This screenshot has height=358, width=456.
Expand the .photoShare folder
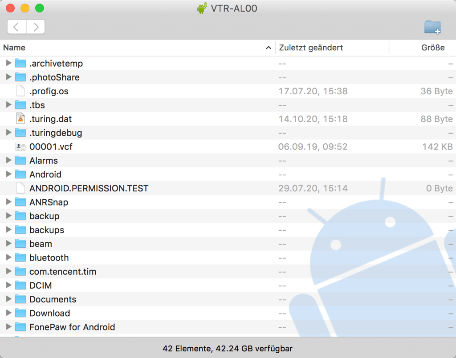pos(8,76)
